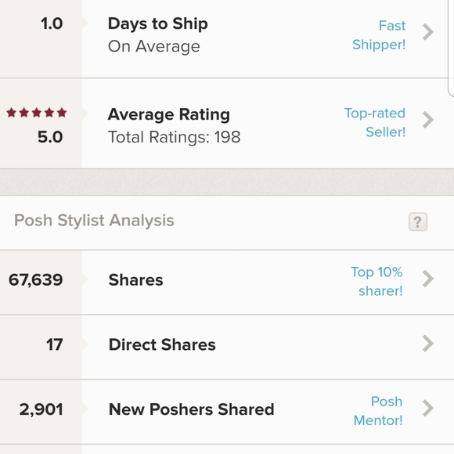Click the New Poshers Shared arrow

pyautogui.click(x=428, y=408)
